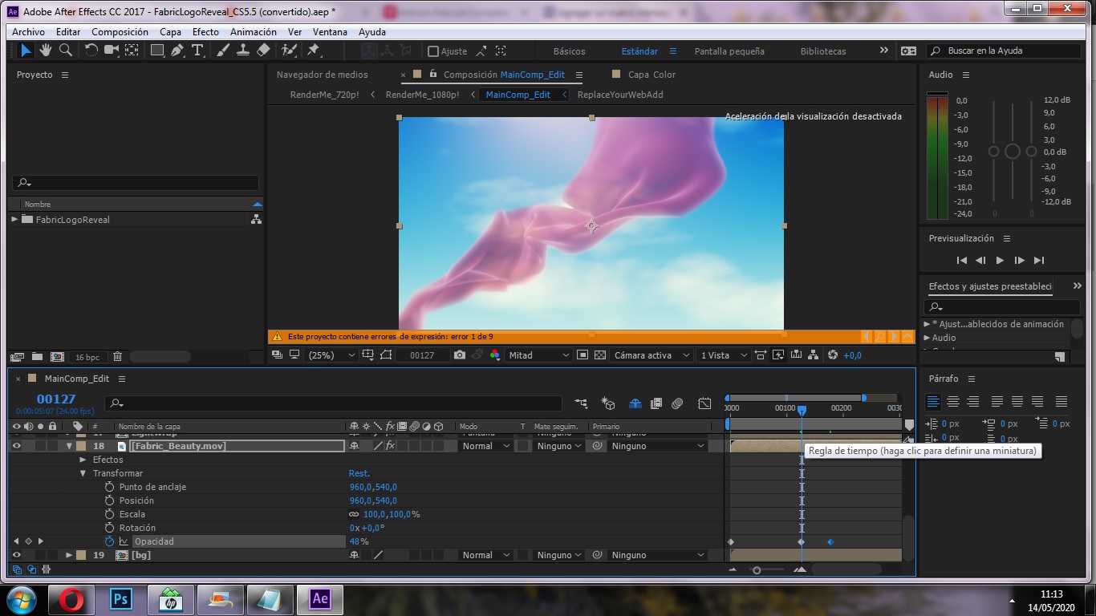Open the 1 Vista layout dropdown
Screen dimensions: 1096x616
click(724, 355)
